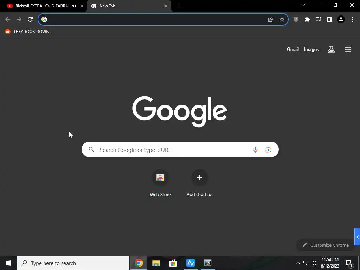Mute the Rickroll tab via speaker icon
Viewport: 360px width, 270px height.
pos(74,6)
